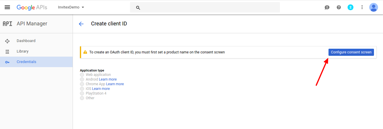383x129 pixels.
Task: Click the Configure consent screen button
Action: pyautogui.click(x=351, y=52)
